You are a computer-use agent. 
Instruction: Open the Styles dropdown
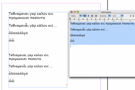(76, 16)
